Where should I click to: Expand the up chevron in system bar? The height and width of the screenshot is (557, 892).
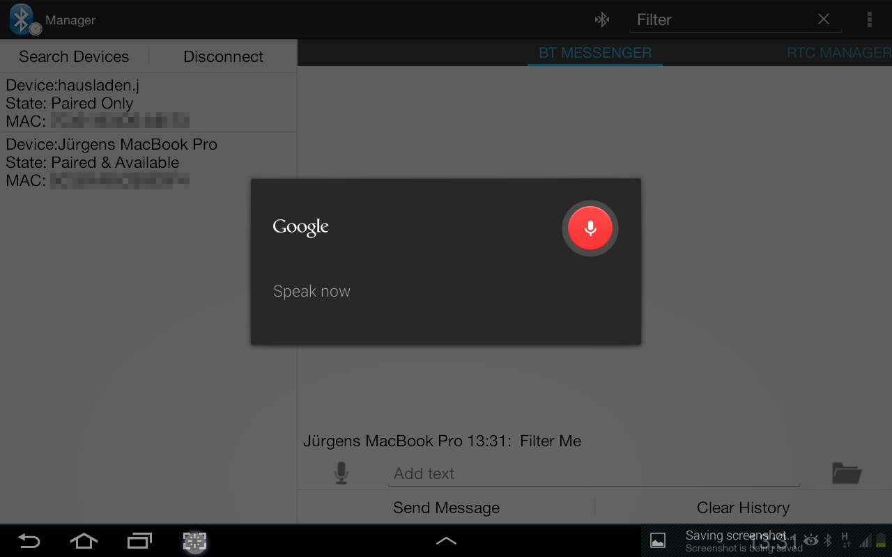pyautogui.click(x=446, y=541)
